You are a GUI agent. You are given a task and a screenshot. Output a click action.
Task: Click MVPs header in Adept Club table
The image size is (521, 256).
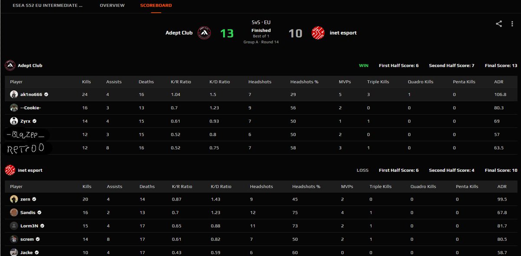[x=345, y=82]
